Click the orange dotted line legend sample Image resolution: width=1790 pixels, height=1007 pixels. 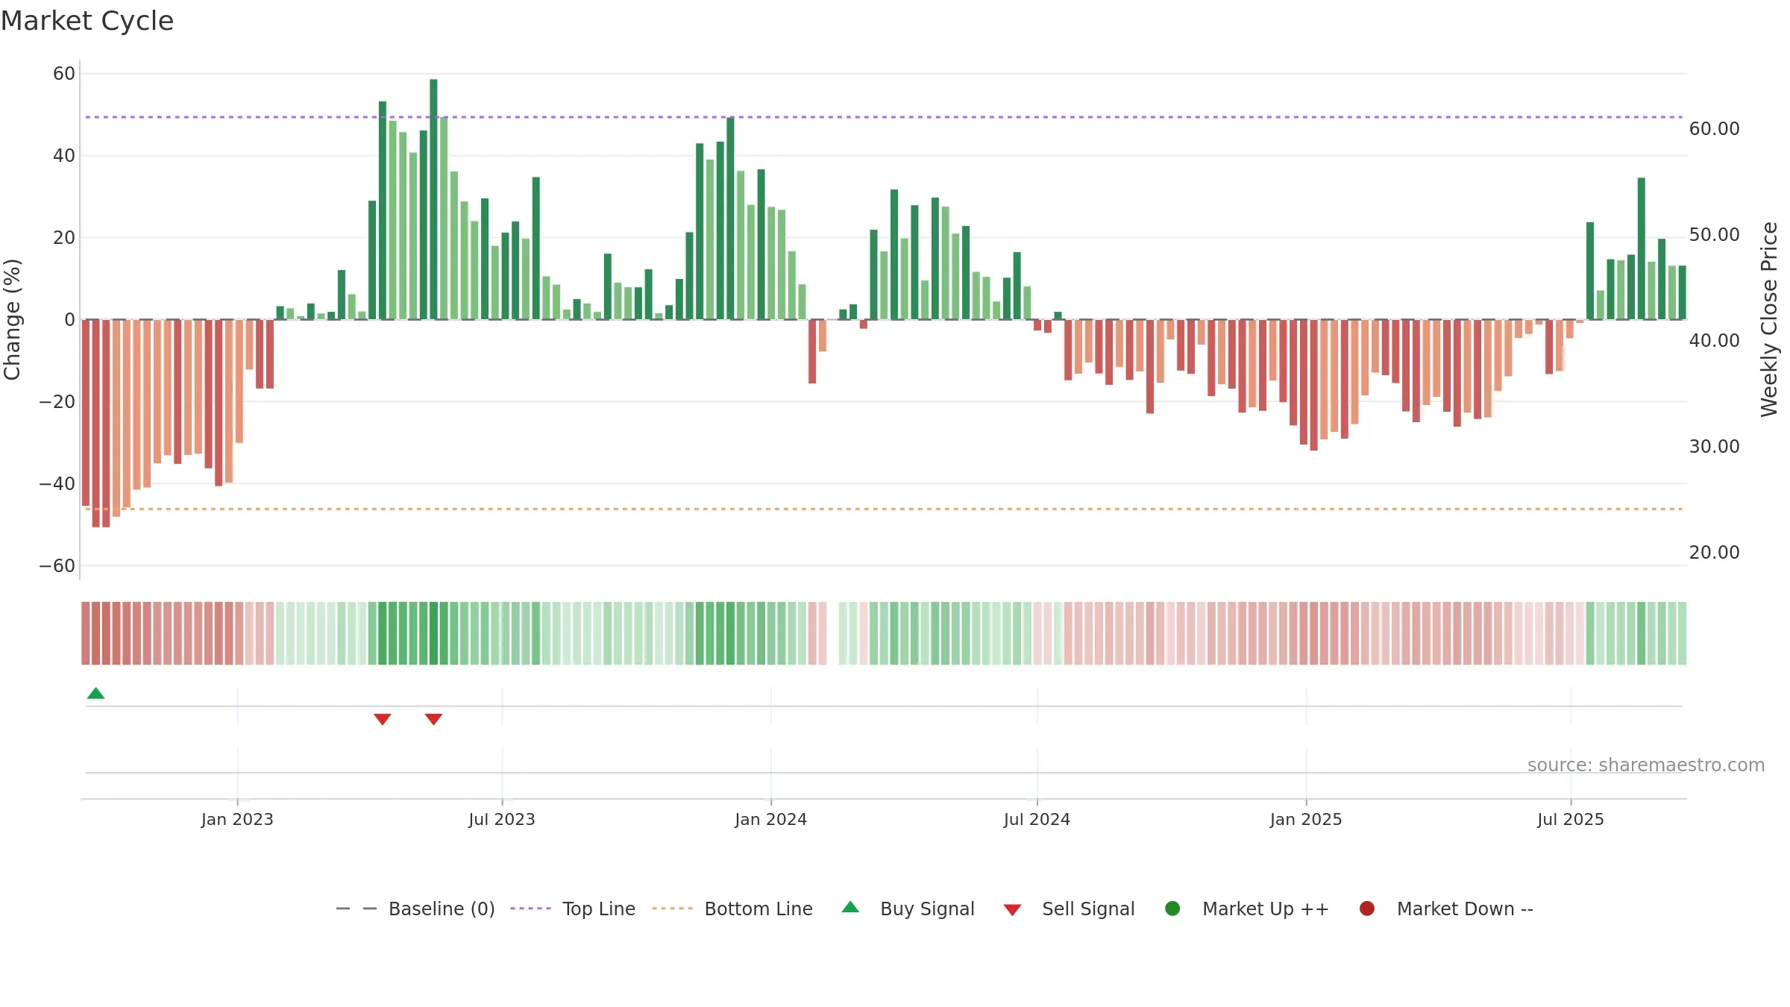click(x=672, y=909)
